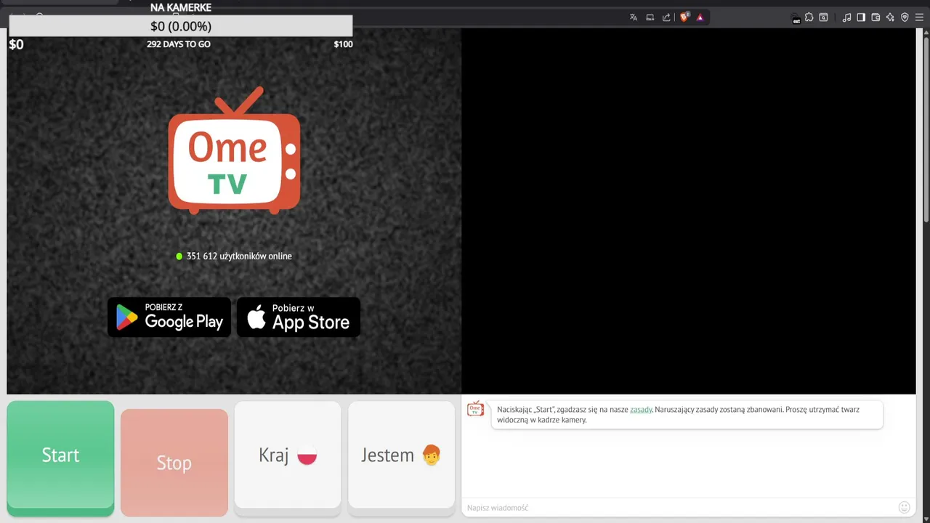Click the NA KAMERKE title text
Image resolution: width=930 pixels, height=523 pixels.
(181, 7)
